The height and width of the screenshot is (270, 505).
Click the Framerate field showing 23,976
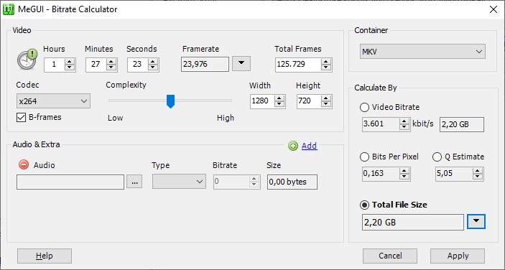pyautogui.click(x=205, y=64)
